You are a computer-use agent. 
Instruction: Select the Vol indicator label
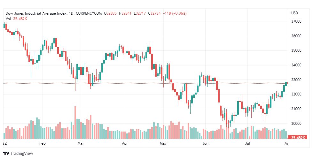(9, 19)
